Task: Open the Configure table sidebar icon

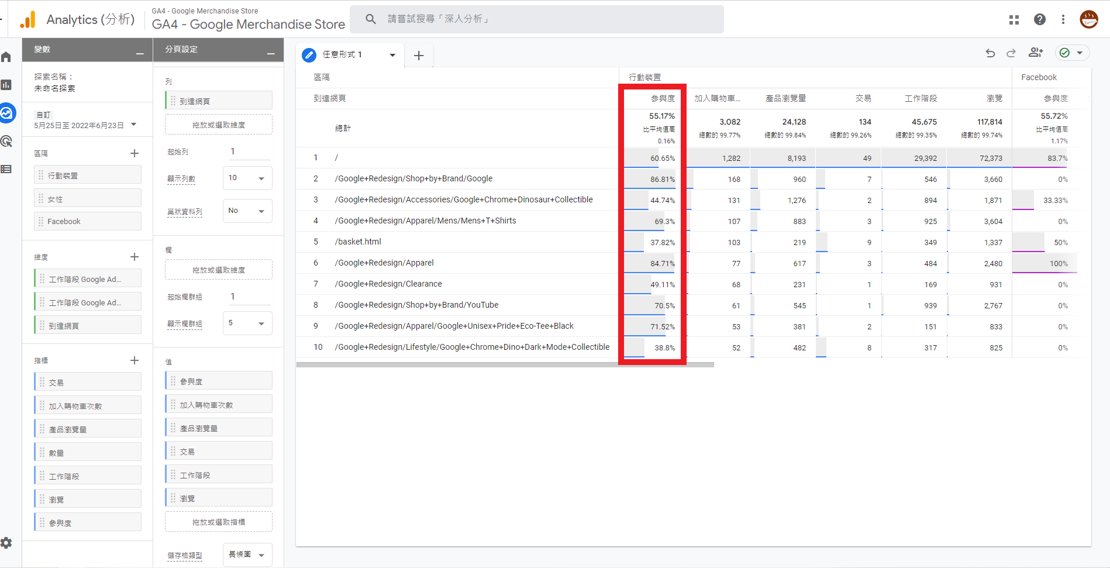Action: click(x=6, y=169)
